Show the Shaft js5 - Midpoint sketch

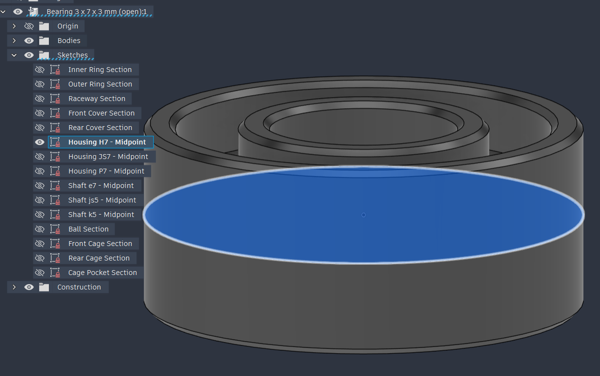(x=40, y=200)
